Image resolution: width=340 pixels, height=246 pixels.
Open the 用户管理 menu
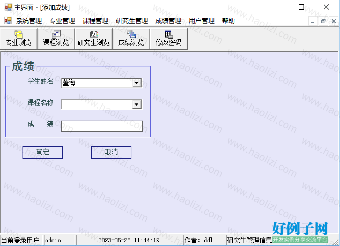tap(202, 21)
